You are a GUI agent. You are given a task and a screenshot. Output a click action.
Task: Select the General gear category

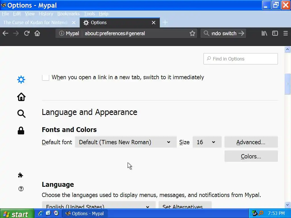click(21, 79)
